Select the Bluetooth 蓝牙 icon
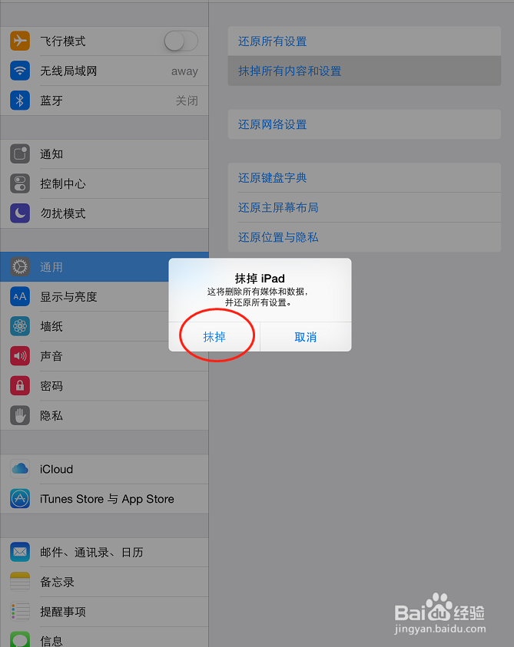 (20, 101)
